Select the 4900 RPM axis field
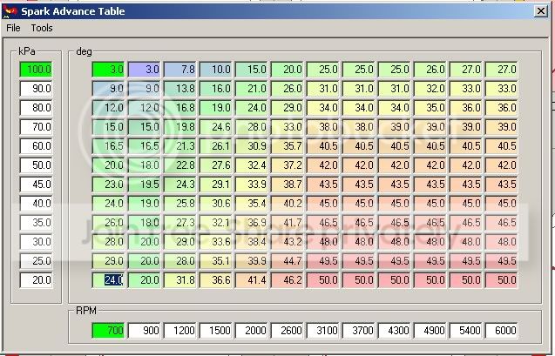555x356 pixels. pyautogui.click(x=430, y=331)
